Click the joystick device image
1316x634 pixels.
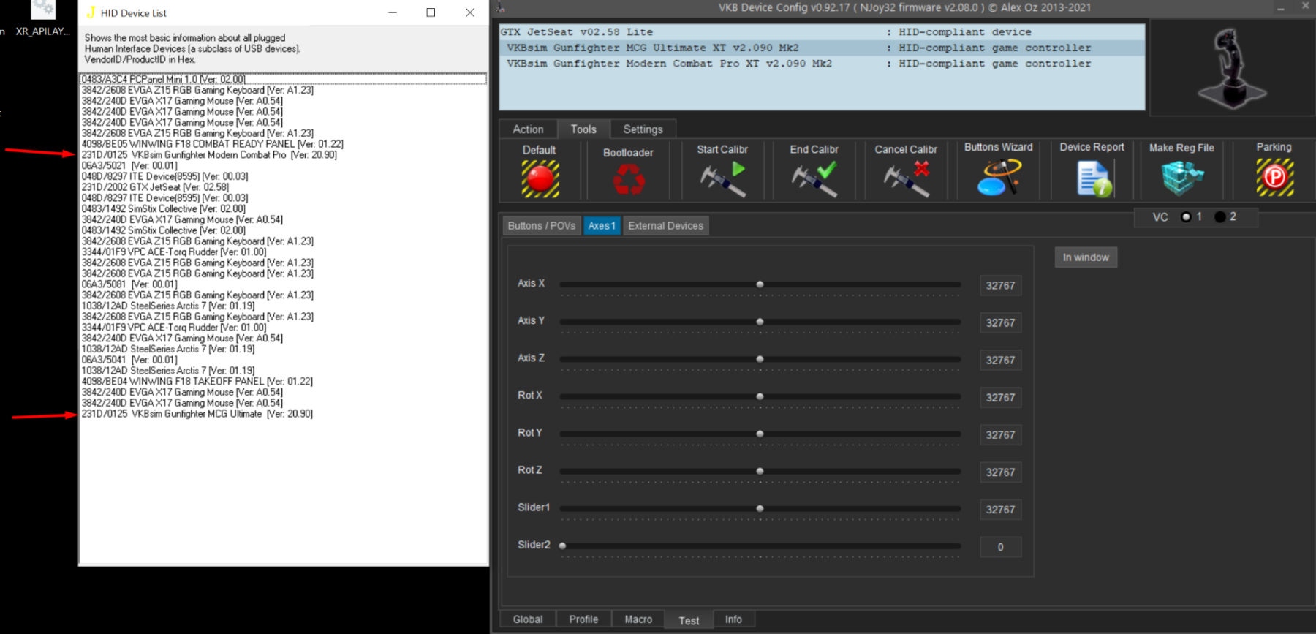[x=1232, y=68]
